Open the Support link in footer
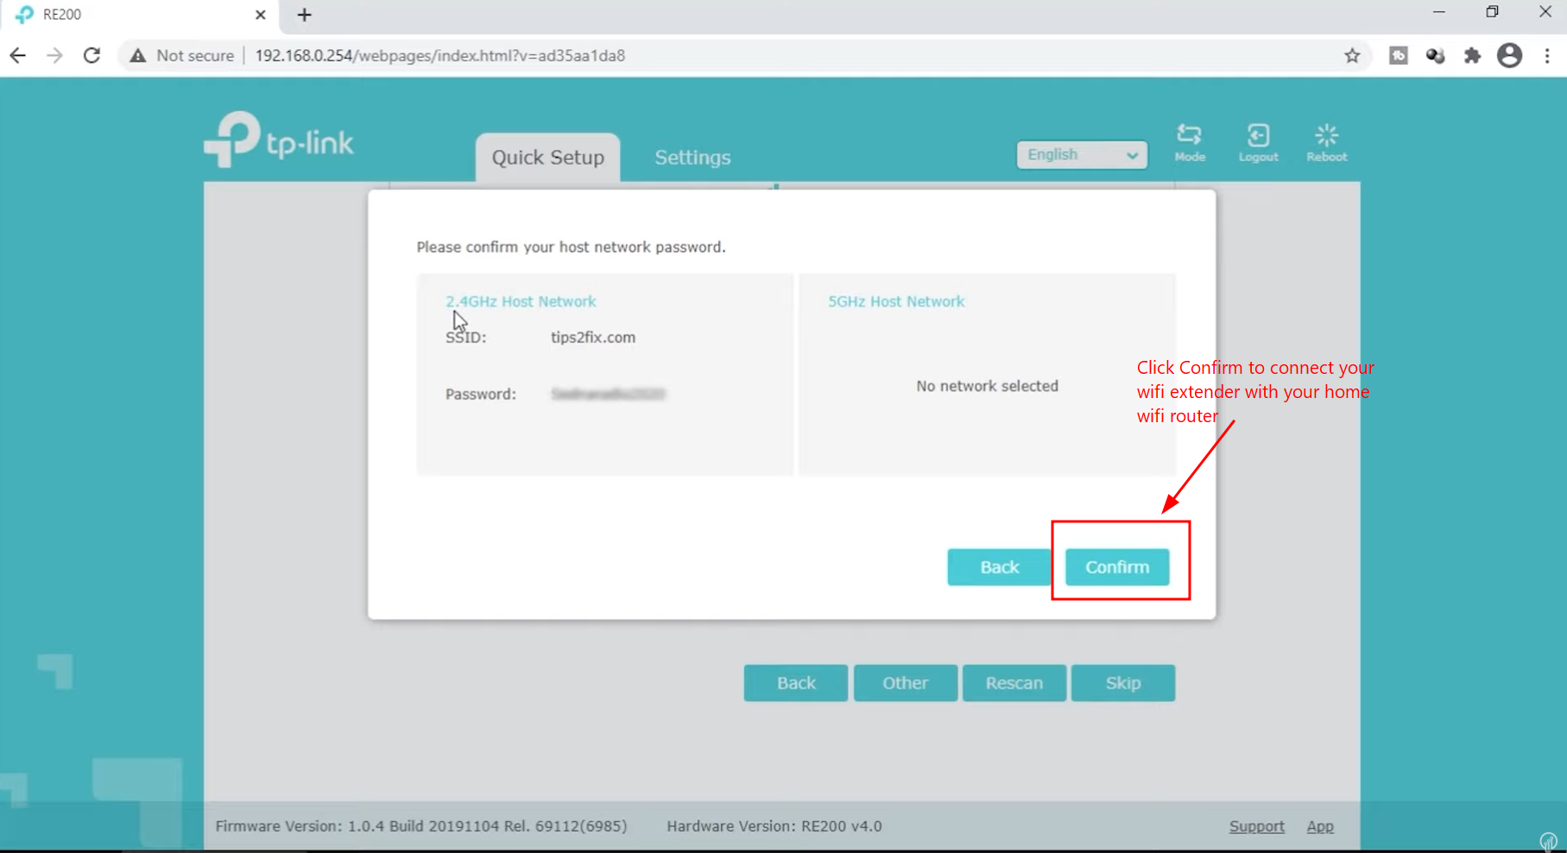The height and width of the screenshot is (853, 1567). (x=1256, y=826)
